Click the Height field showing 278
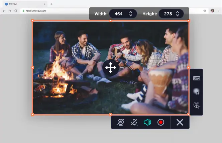This screenshot has height=143, width=222. tap(171, 14)
